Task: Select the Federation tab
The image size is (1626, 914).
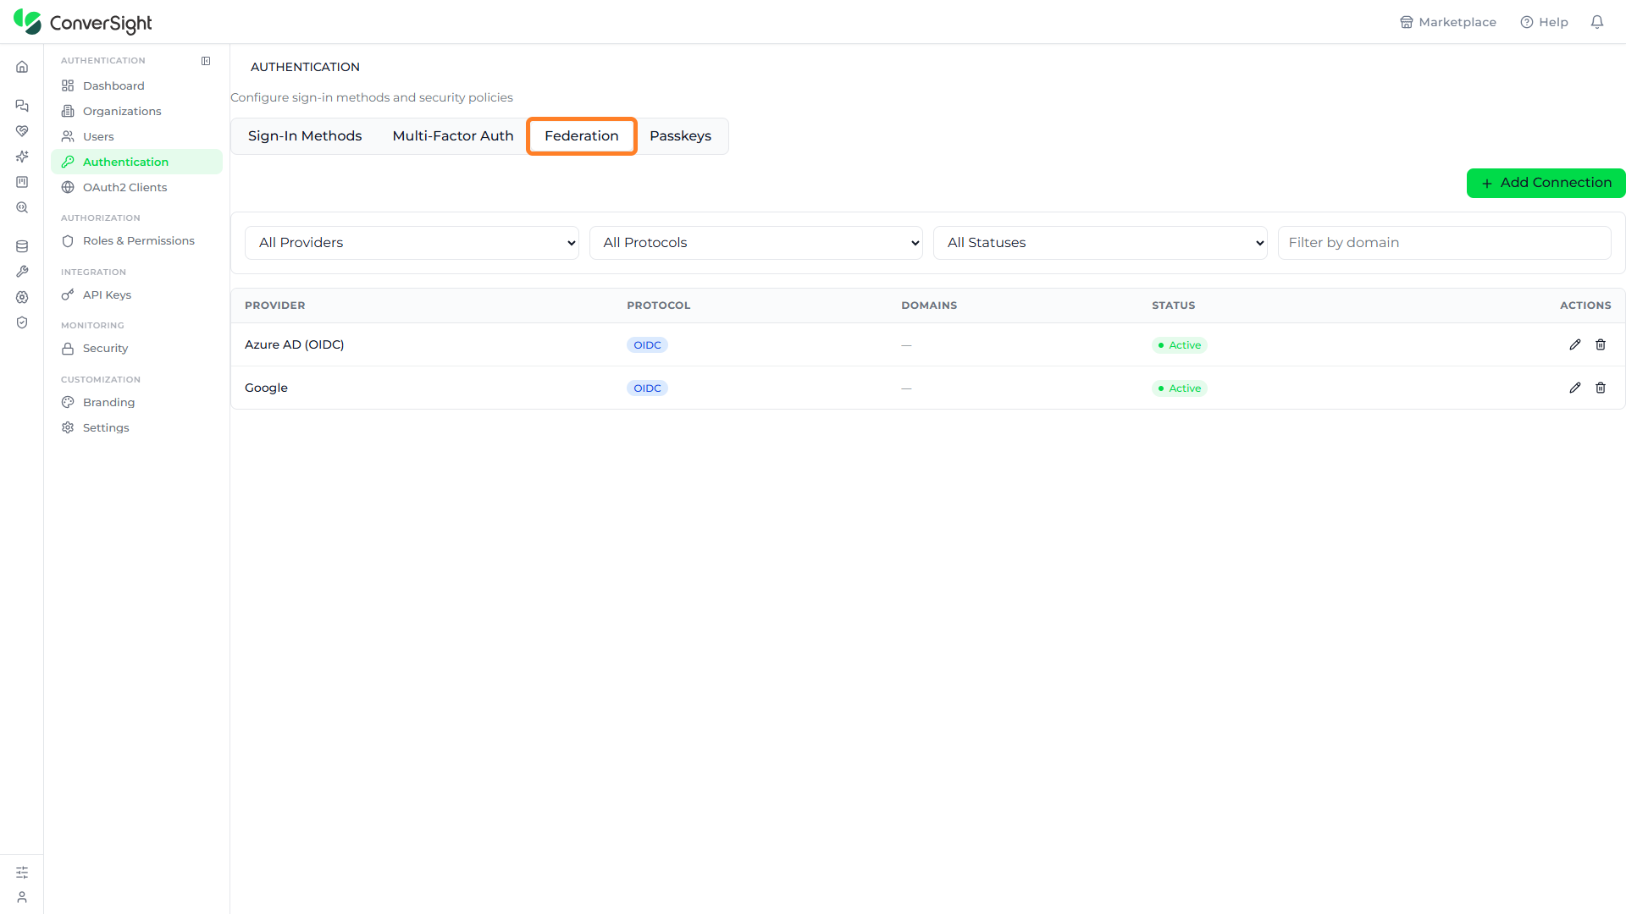Action: (x=582, y=136)
